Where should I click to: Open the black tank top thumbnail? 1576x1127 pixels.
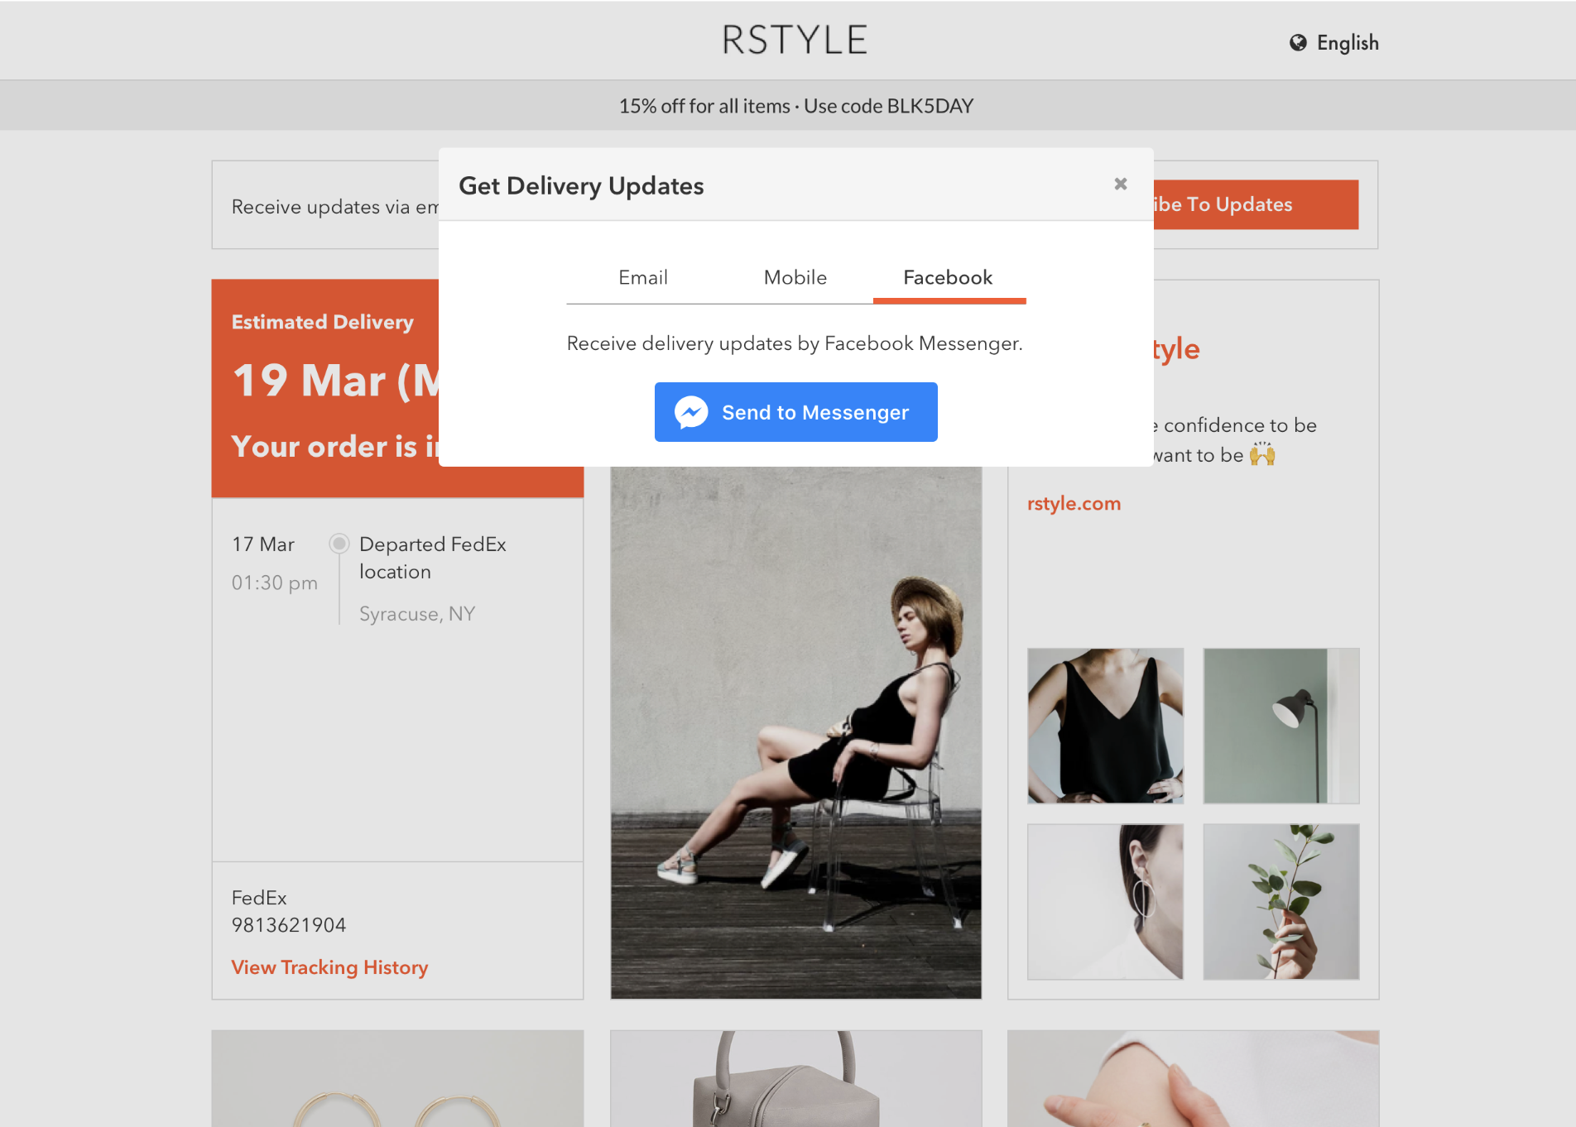tap(1105, 726)
